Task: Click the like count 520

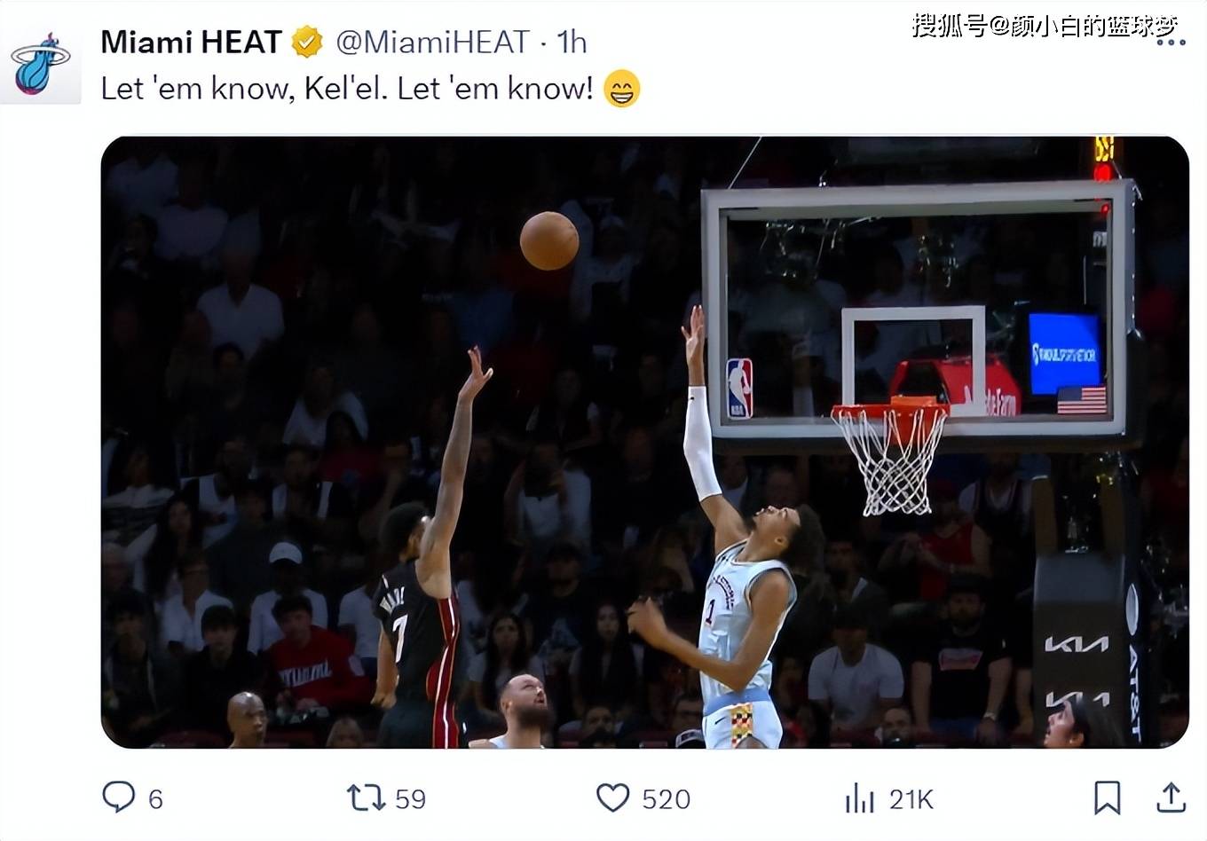Action: [666, 799]
